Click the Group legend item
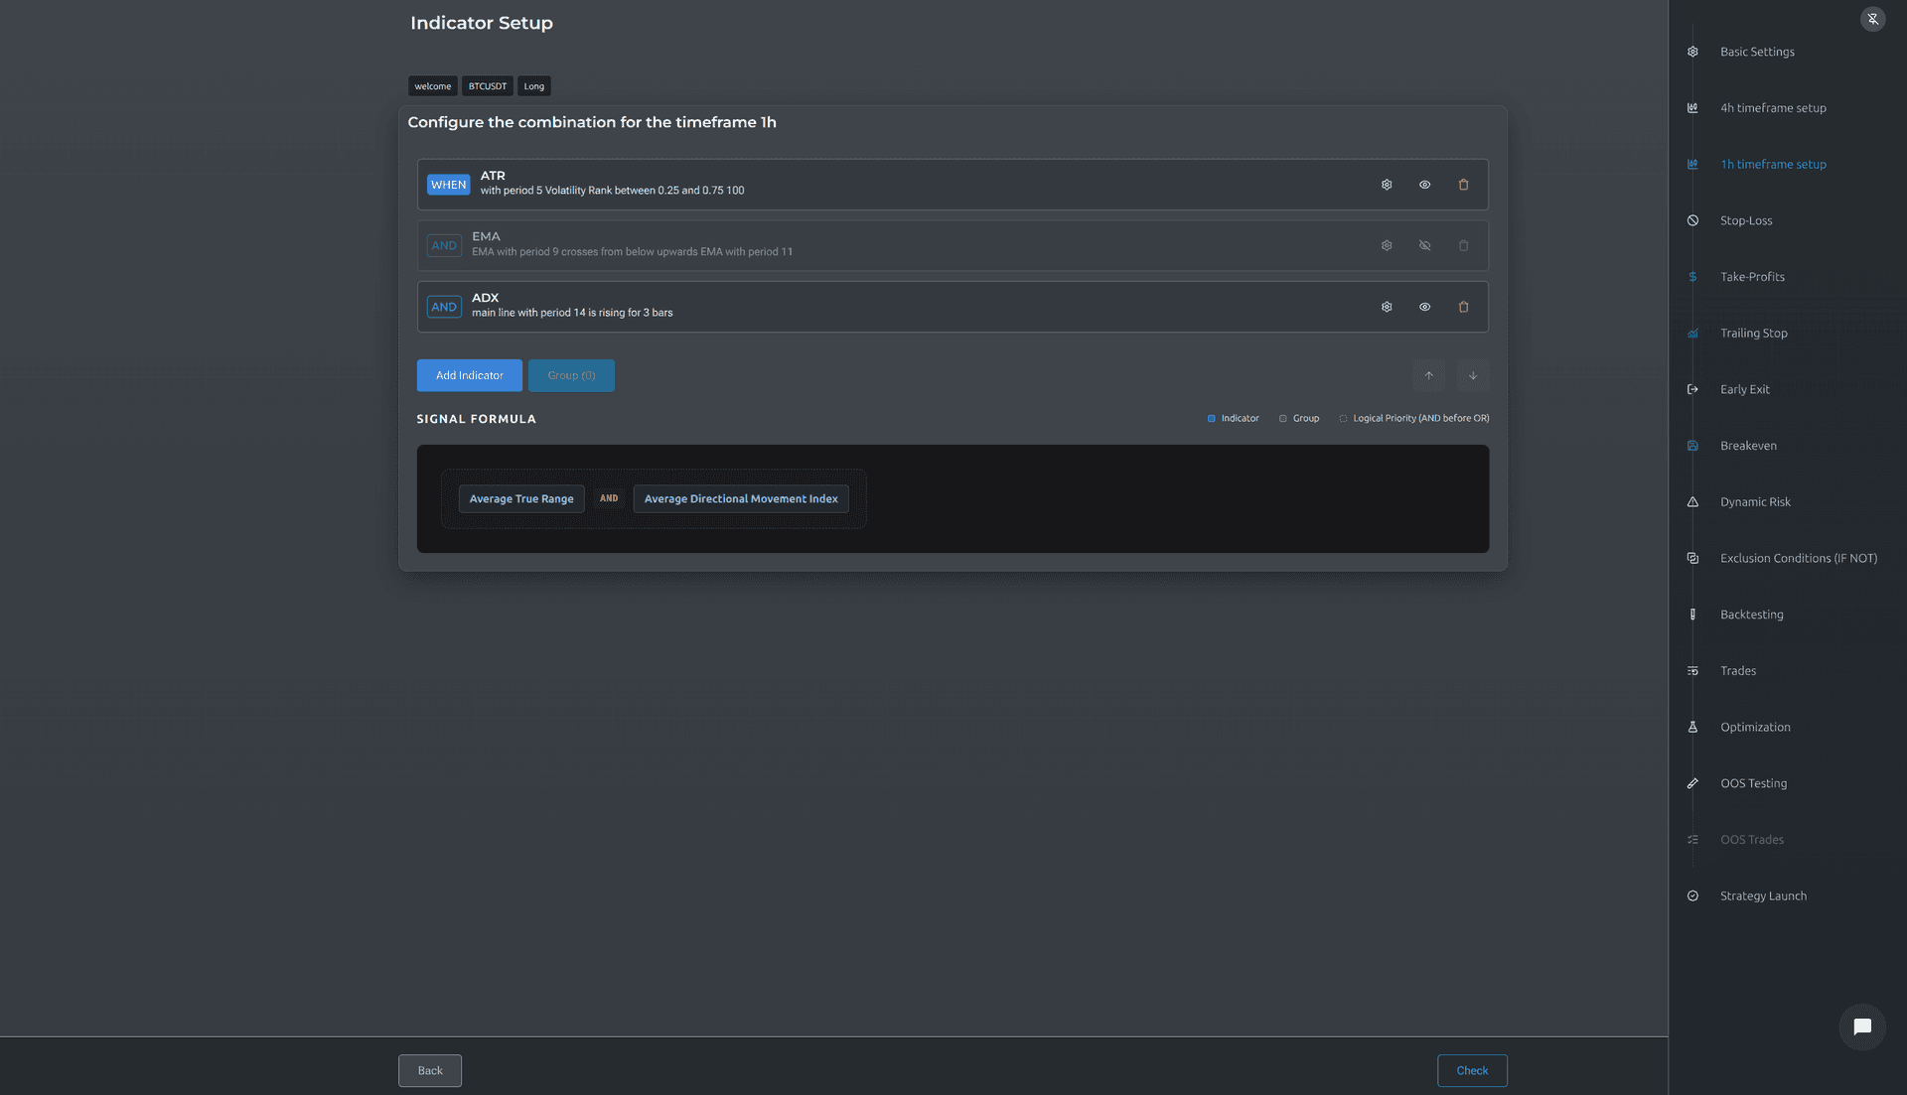Screen dimensions: 1907x1095 [x=1299, y=418]
